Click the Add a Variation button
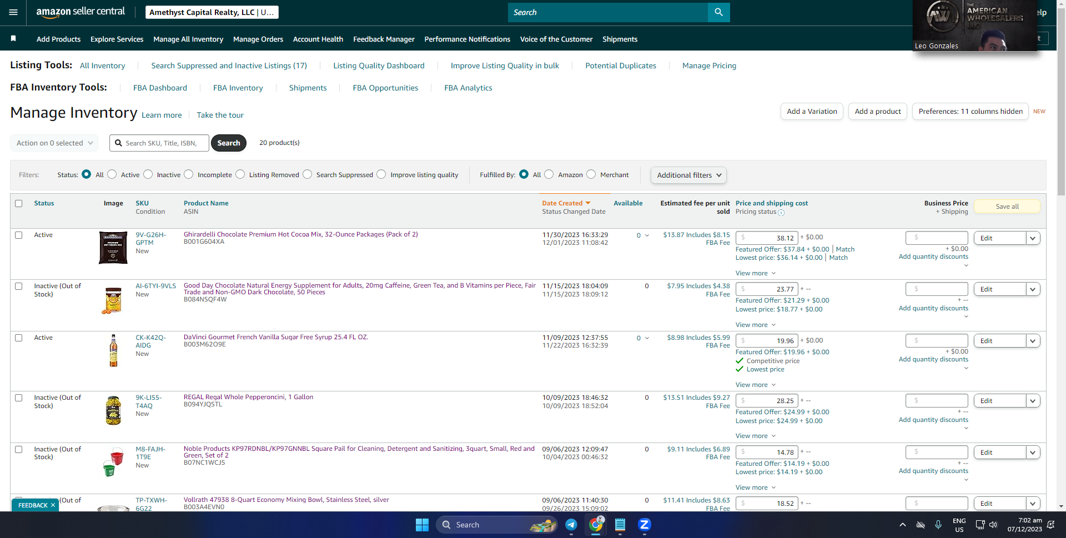This screenshot has width=1066, height=538. (812, 111)
